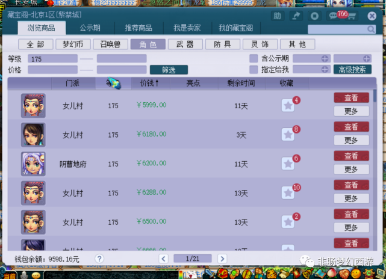Image resolution: width=386 pixels, height=279 pixels.
Task: Click the treasure chest icon in game toolbar
Action: tap(222, 274)
